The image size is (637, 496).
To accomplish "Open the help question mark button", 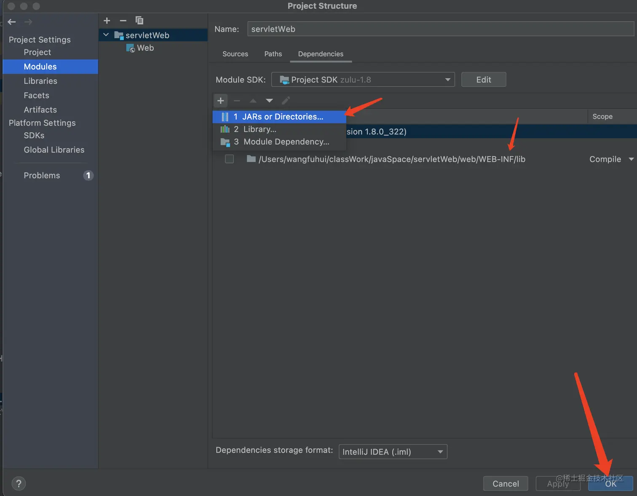I will (x=19, y=483).
